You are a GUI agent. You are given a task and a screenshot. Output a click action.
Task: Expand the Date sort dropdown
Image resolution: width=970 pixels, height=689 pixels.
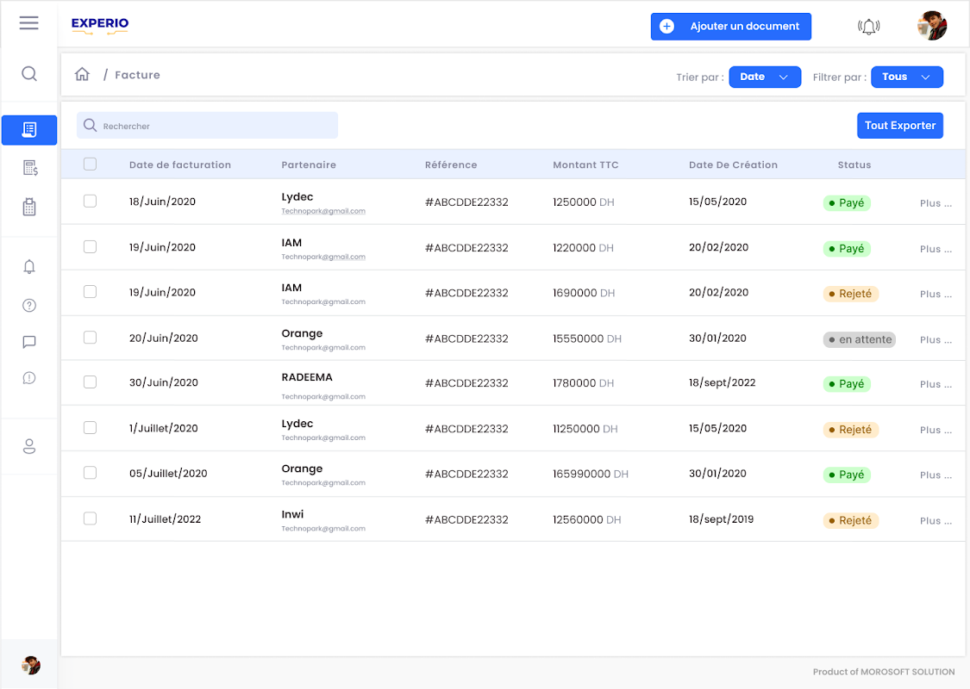pos(765,77)
